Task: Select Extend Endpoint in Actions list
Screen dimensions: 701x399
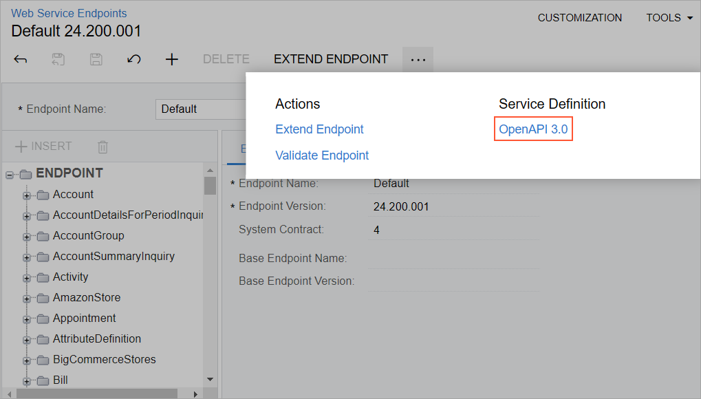Action: pyautogui.click(x=319, y=129)
